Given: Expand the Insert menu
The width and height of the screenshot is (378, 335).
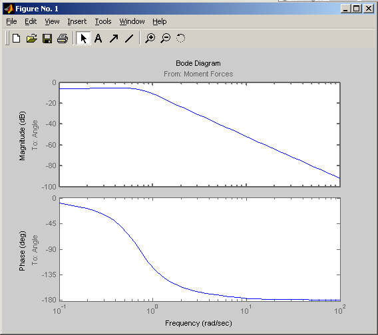Looking at the screenshot, I should pyautogui.click(x=77, y=21).
